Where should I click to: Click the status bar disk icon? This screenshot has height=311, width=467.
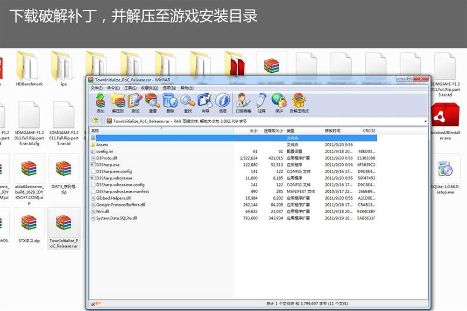pos(92,304)
